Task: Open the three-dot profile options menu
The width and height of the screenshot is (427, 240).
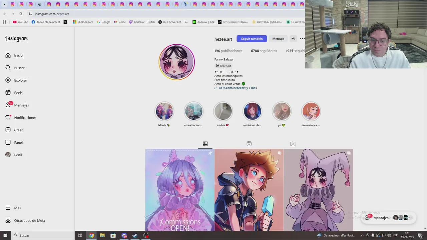Action: [x=302, y=39]
